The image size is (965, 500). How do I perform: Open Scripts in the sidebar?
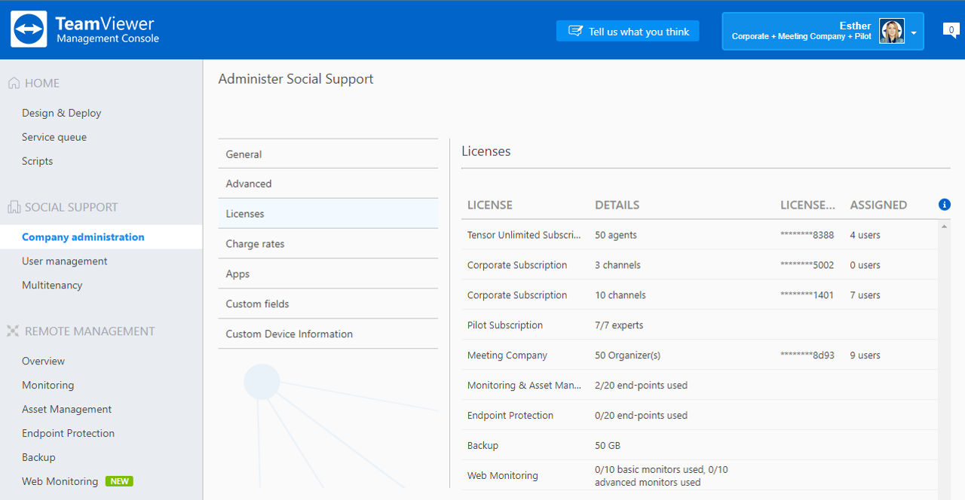[37, 161]
